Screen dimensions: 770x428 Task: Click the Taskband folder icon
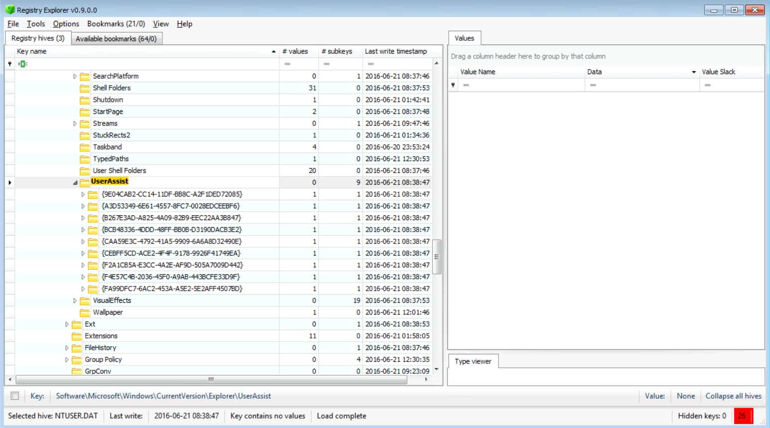(x=85, y=147)
